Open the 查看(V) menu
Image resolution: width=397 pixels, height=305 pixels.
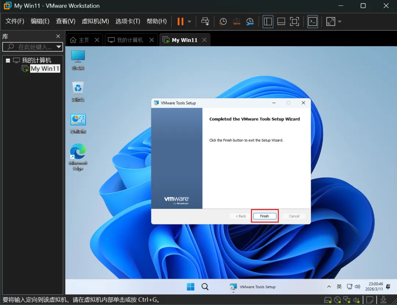click(x=65, y=21)
